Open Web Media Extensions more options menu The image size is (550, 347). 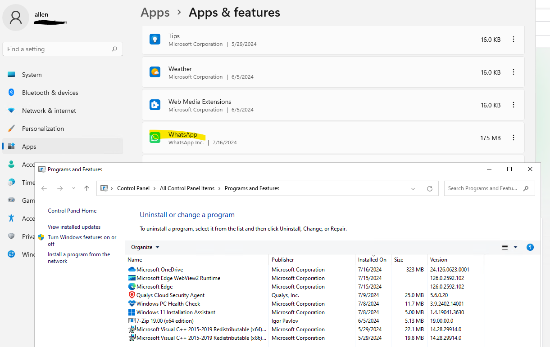[514, 105]
